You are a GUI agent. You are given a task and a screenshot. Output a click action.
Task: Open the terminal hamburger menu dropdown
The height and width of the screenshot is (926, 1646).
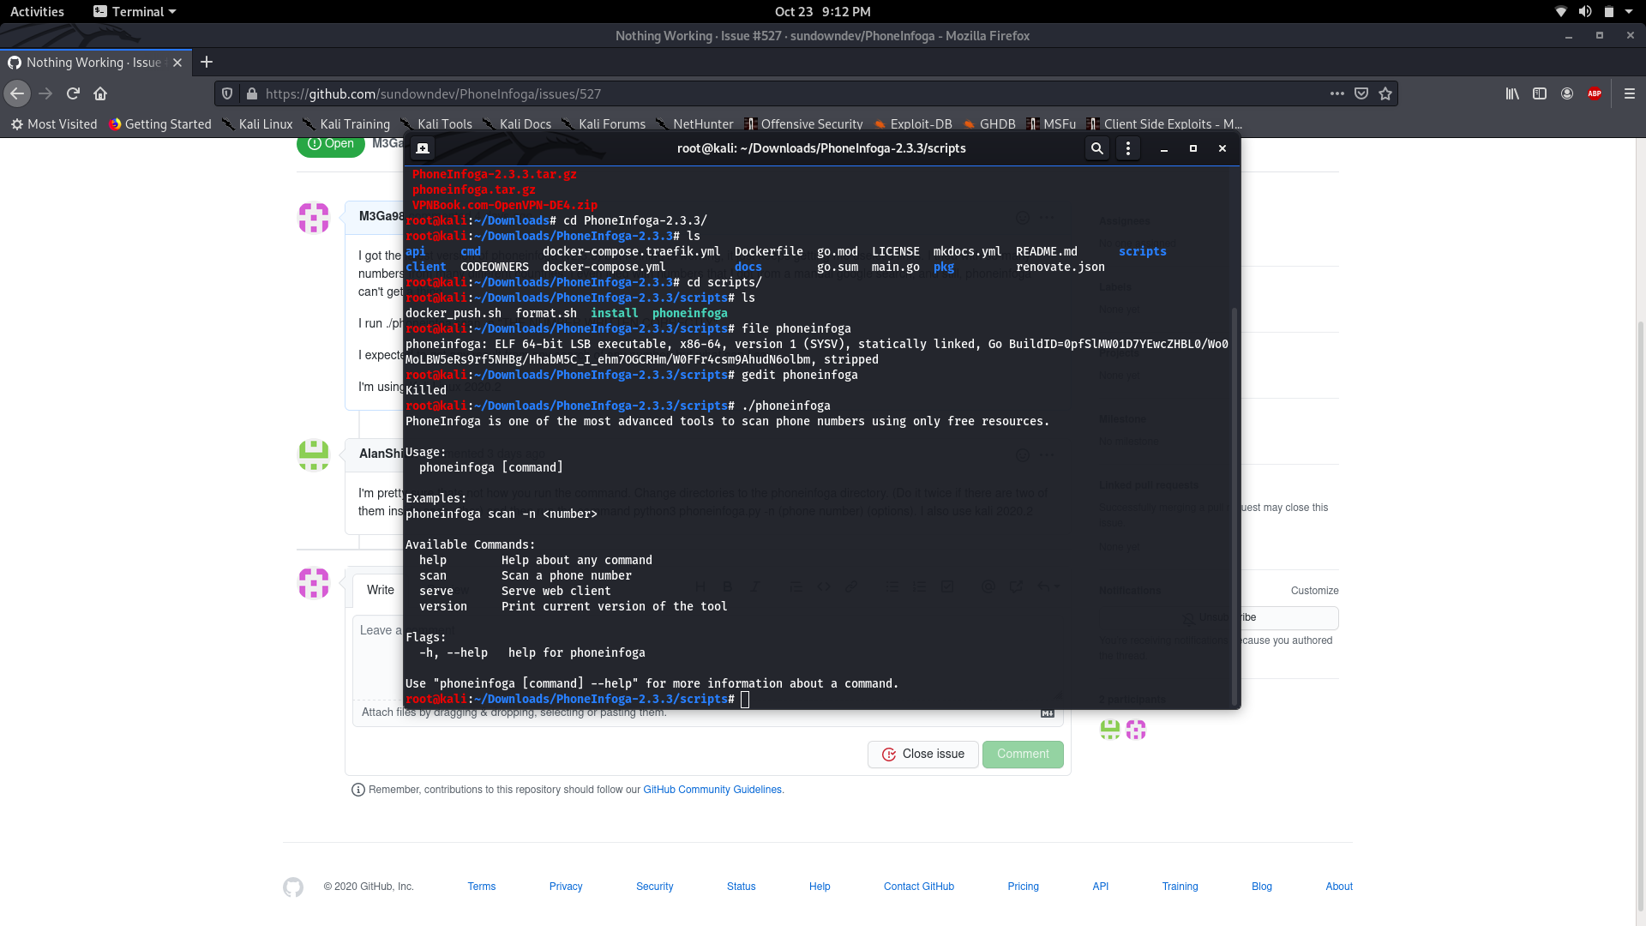click(1127, 147)
